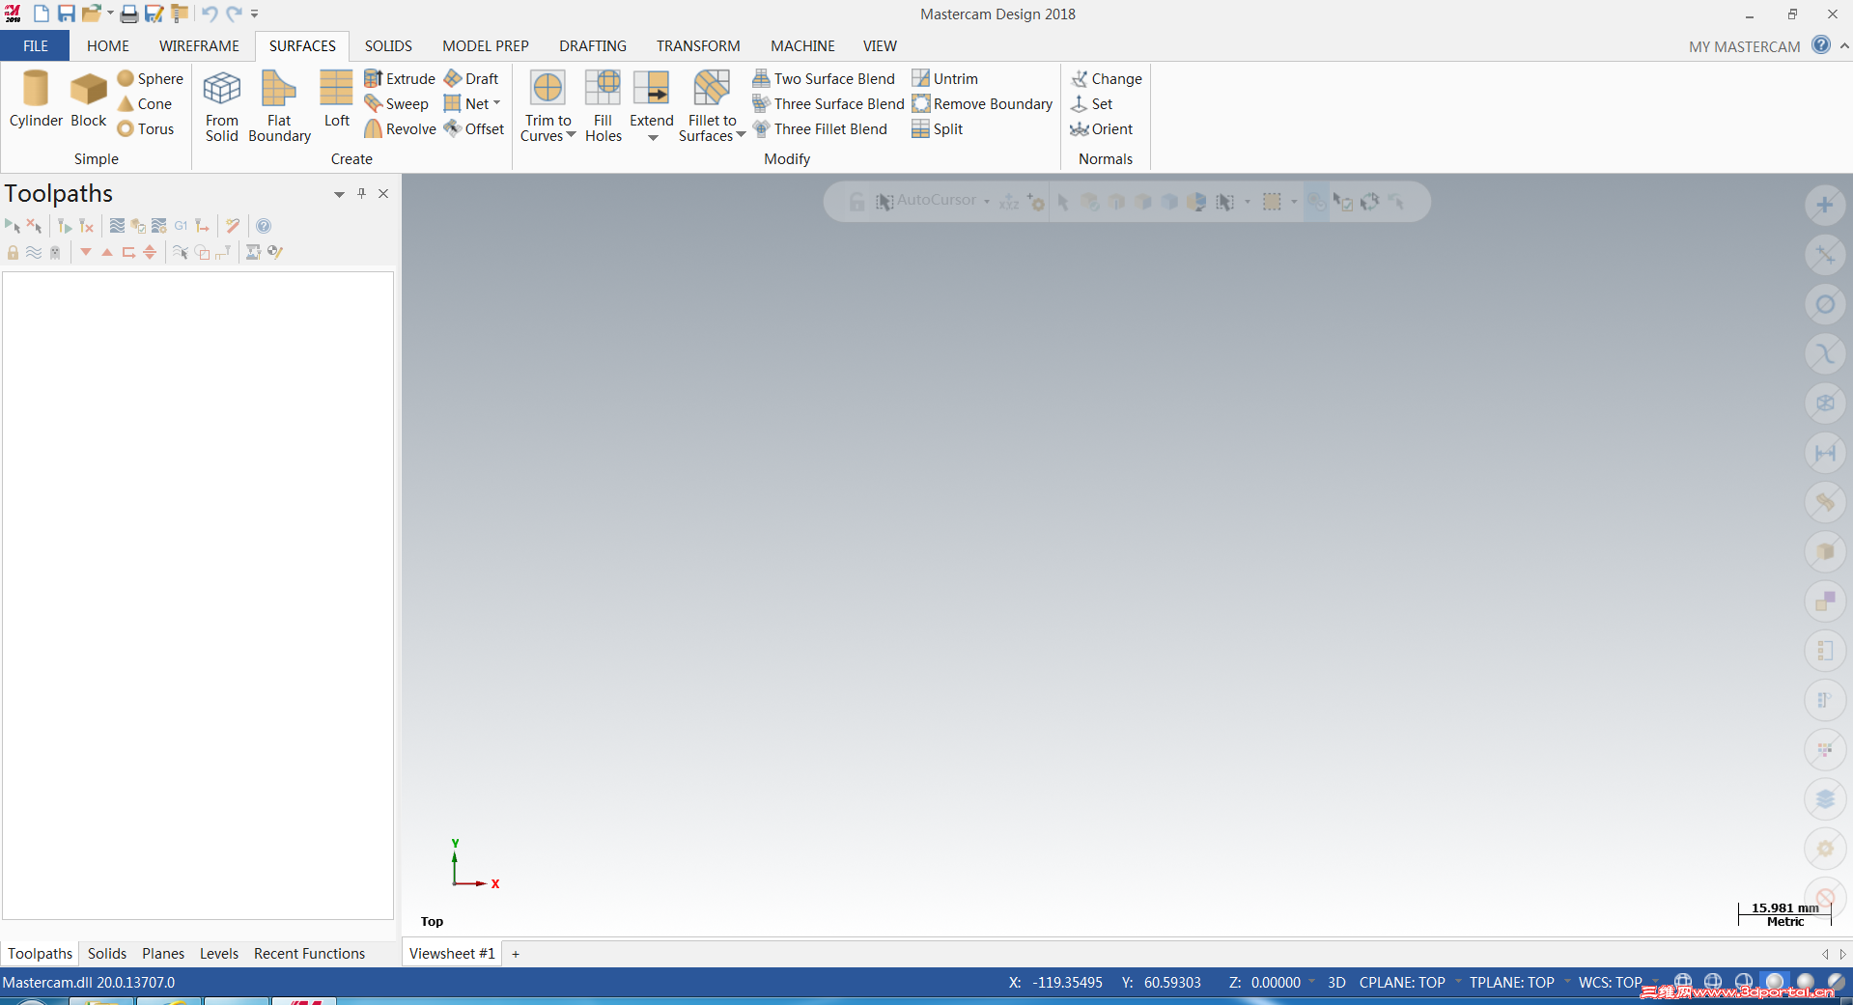
Task: Open the FILE menu
Action: pyautogui.click(x=35, y=45)
